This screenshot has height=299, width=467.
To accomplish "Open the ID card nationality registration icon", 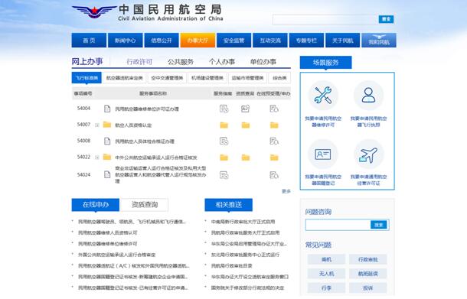I will point(323,154).
